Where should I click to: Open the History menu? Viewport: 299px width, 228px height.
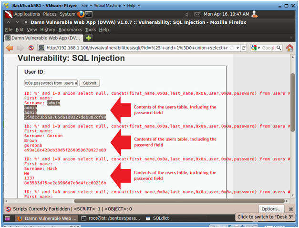coord(48,30)
